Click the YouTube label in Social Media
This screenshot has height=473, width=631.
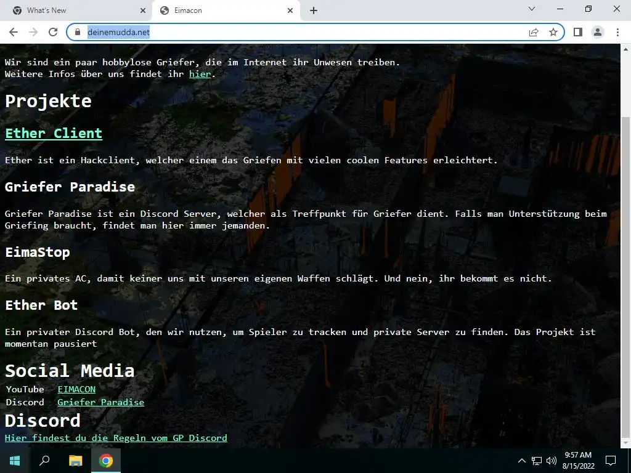pos(25,389)
